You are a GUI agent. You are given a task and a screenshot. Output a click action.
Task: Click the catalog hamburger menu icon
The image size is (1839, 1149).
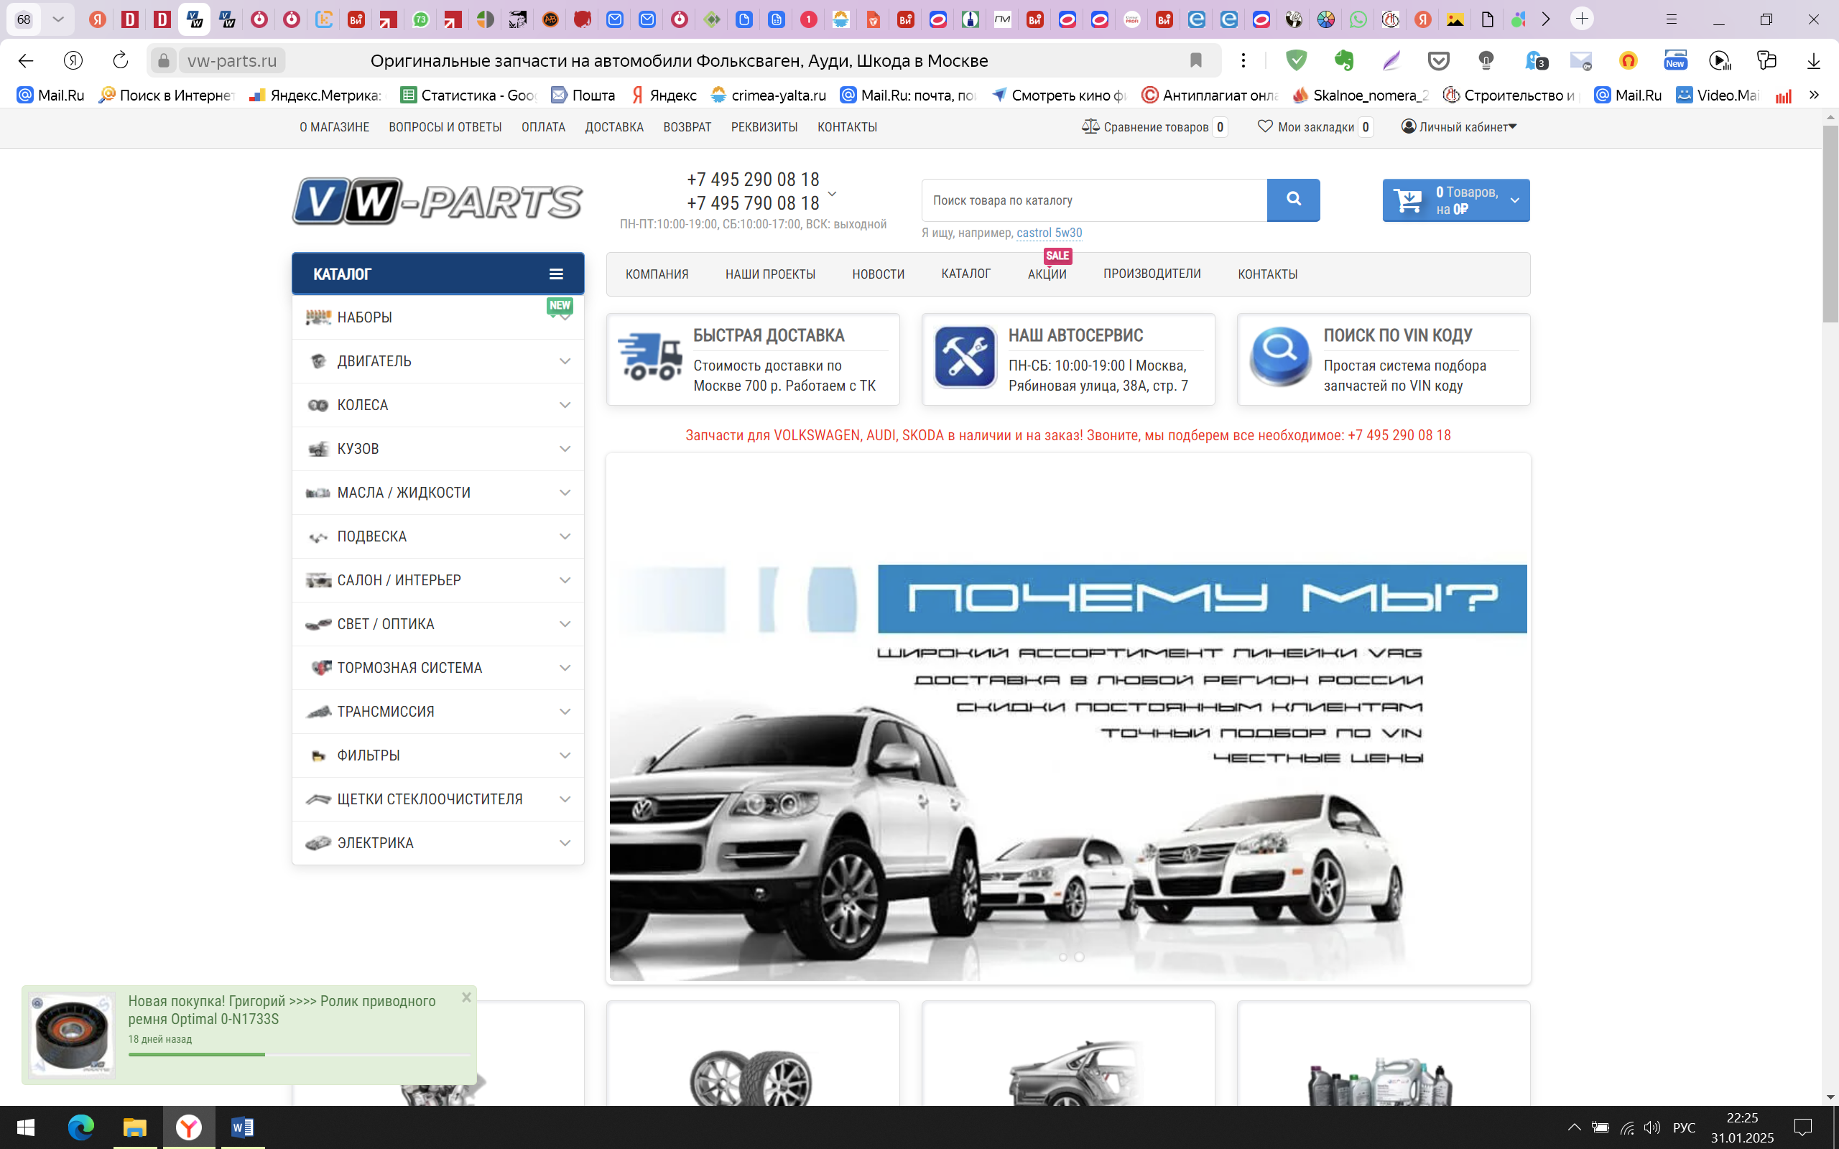point(556,274)
